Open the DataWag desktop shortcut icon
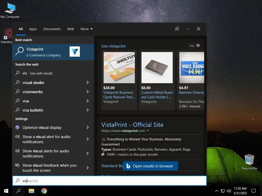Image resolution: width=262 pixels, height=196 pixels. [6, 36]
